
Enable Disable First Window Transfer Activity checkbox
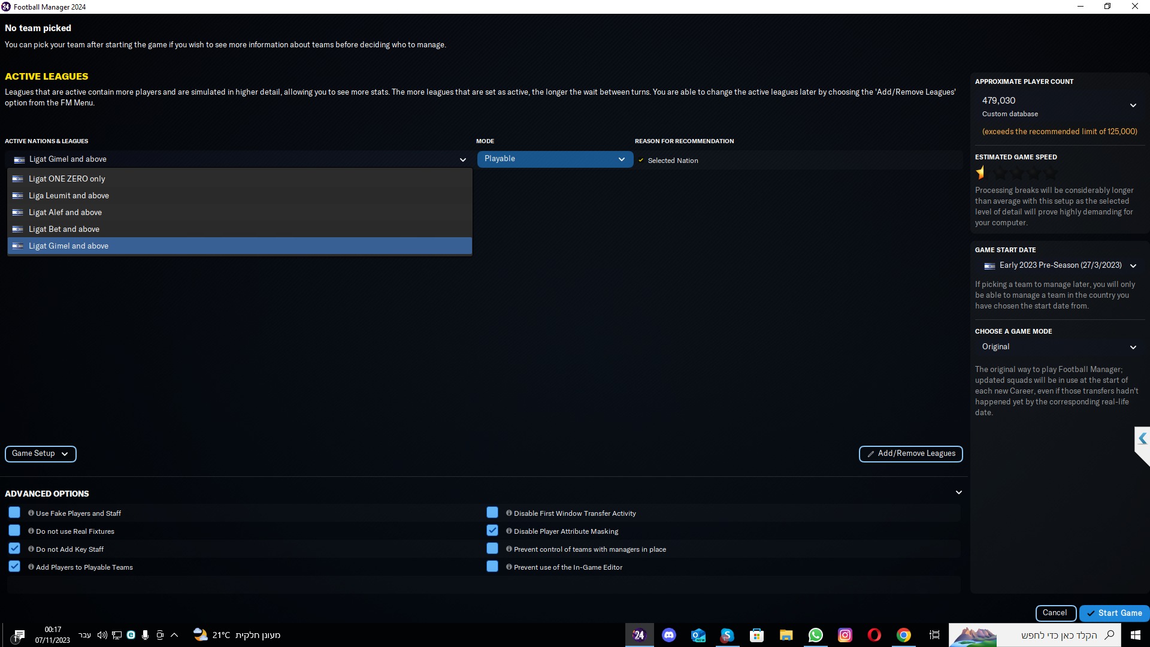(492, 513)
